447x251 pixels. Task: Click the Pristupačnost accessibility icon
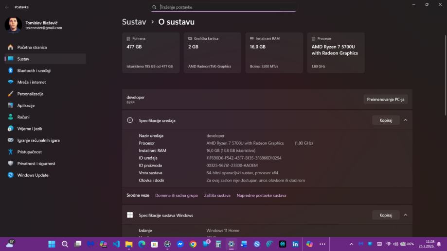(x=11, y=152)
